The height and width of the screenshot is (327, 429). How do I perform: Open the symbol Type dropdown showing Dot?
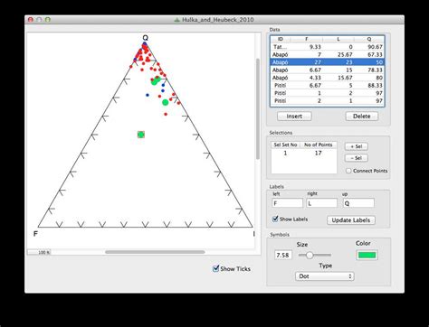coord(325,276)
